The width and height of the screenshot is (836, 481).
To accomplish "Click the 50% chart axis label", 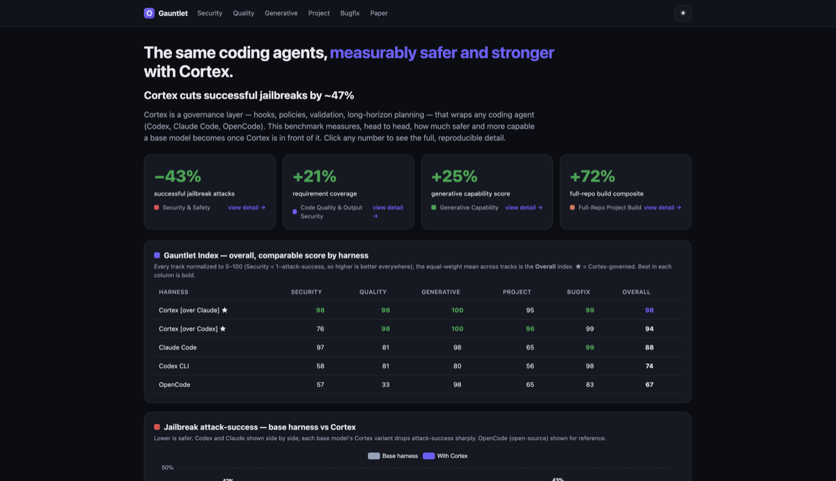I will 167,468.
